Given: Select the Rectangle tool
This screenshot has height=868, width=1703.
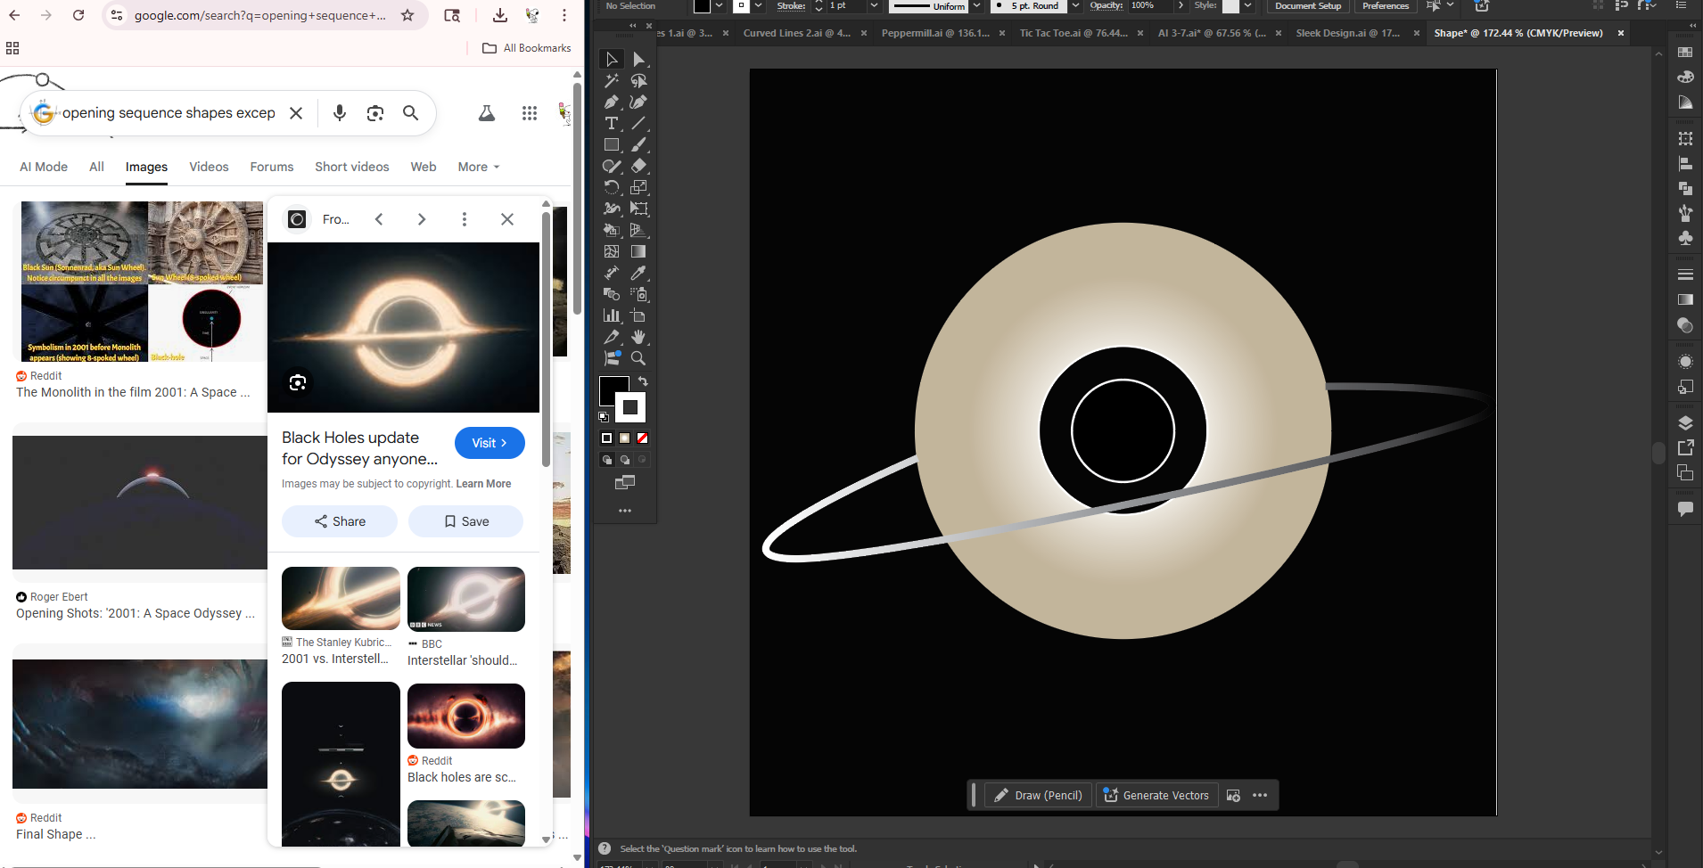Looking at the screenshot, I should (612, 144).
